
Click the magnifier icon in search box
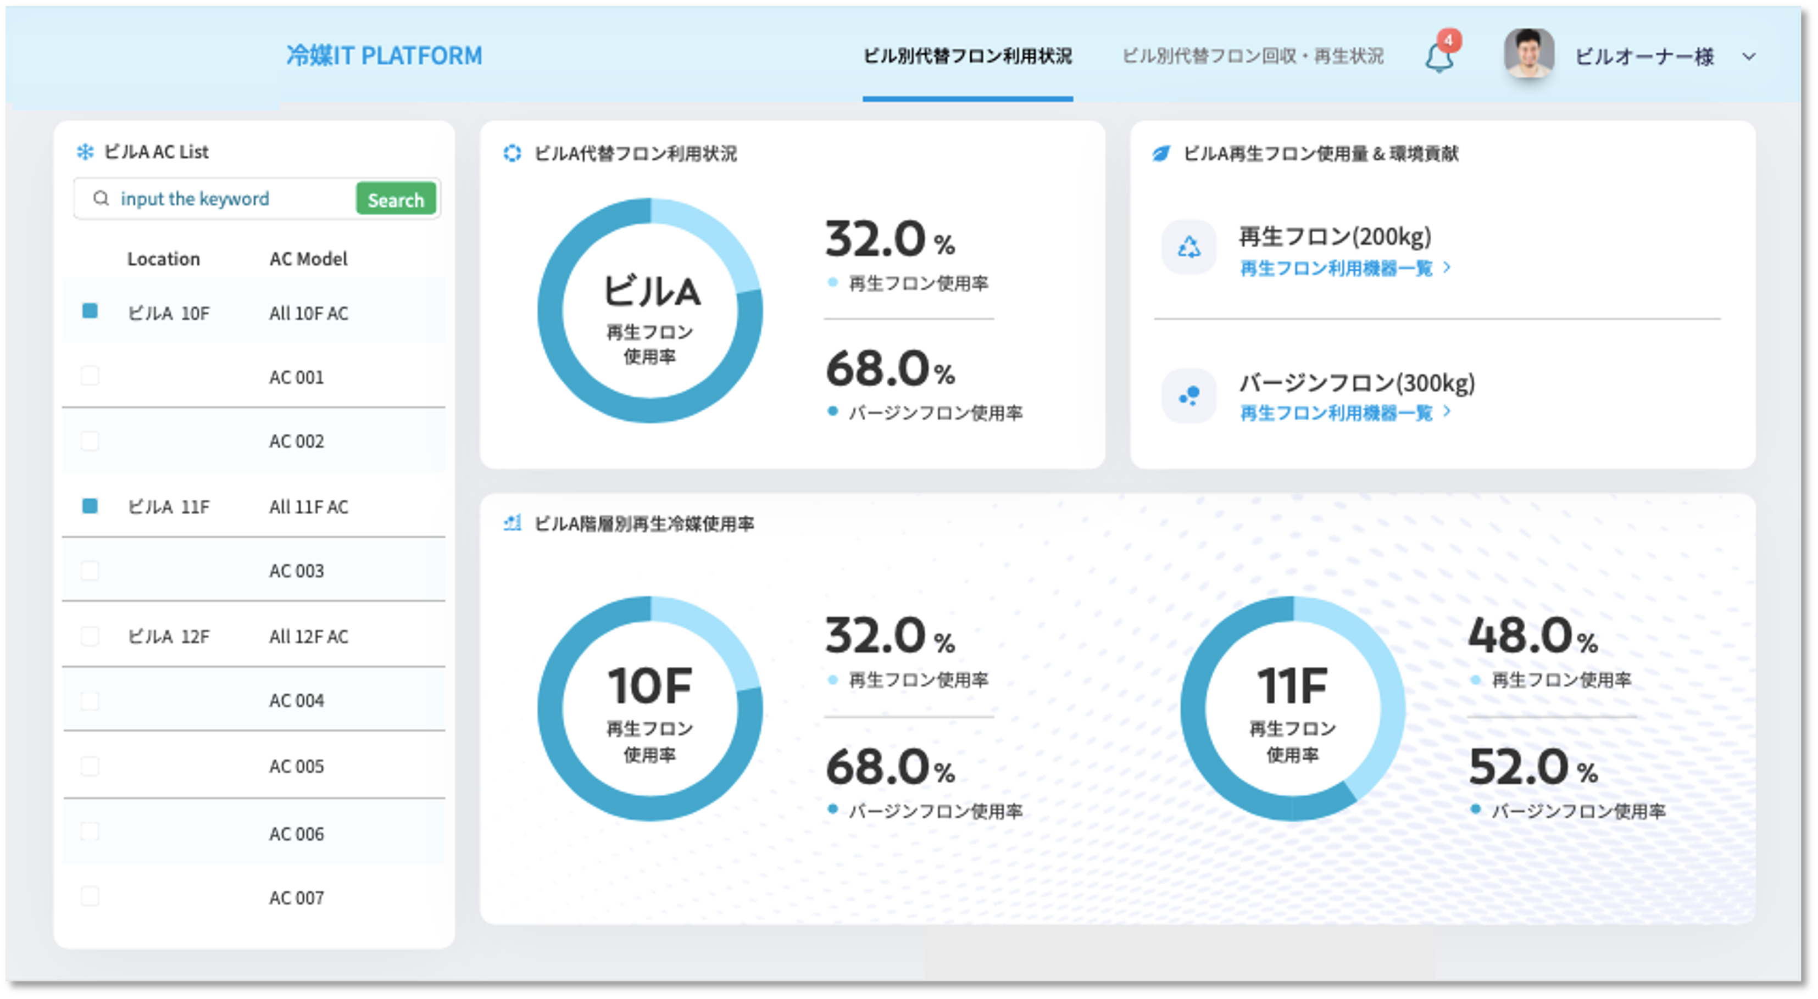[x=101, y=198]
